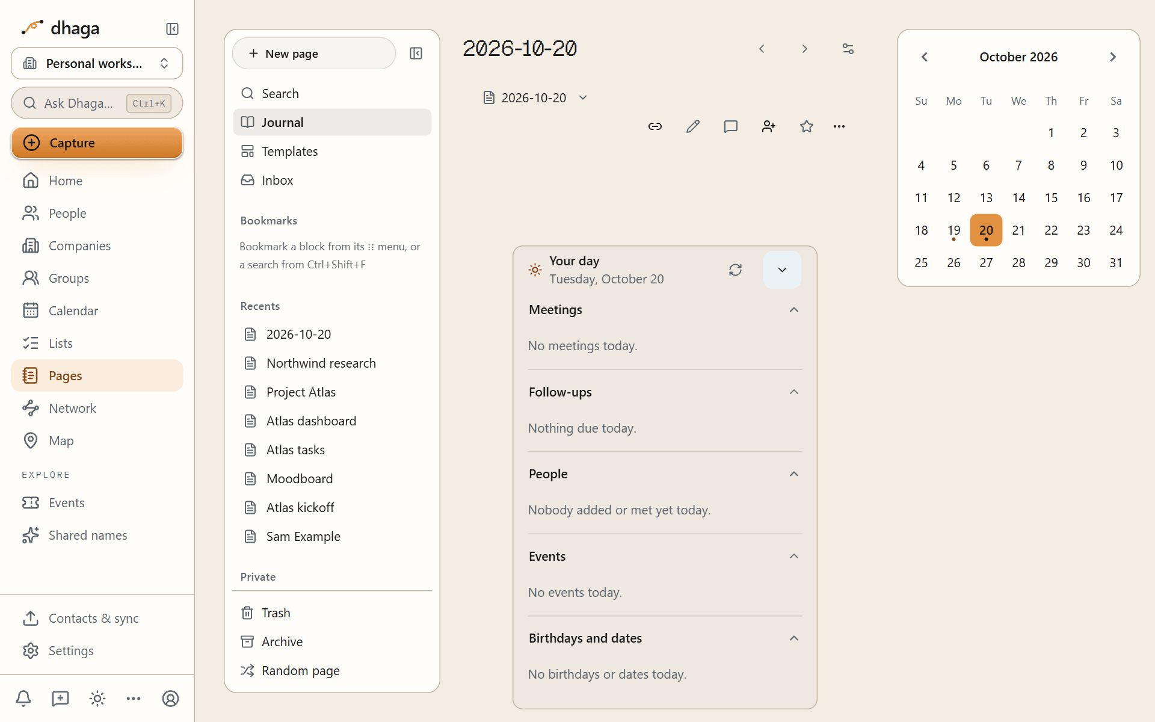Image resolution: width=1155 pixels, height=722 pixels.
Task: Collapse the Your day panel
Action: 782,270
